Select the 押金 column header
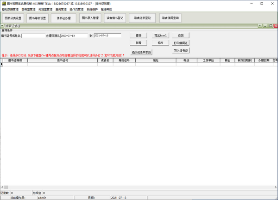 click(x=227, y=61)
